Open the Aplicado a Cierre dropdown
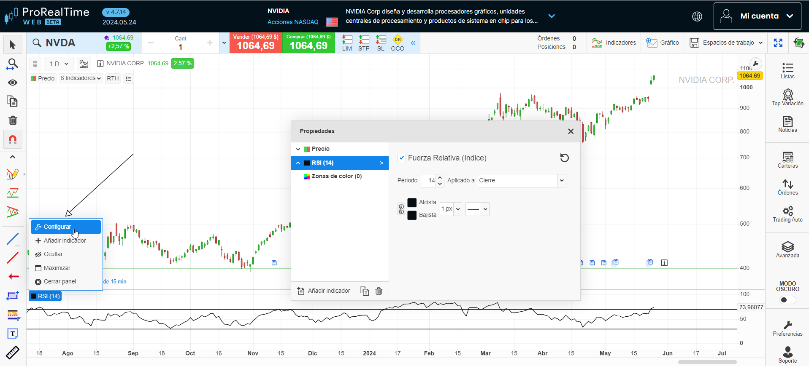809x366 pixels. point(522,180)
